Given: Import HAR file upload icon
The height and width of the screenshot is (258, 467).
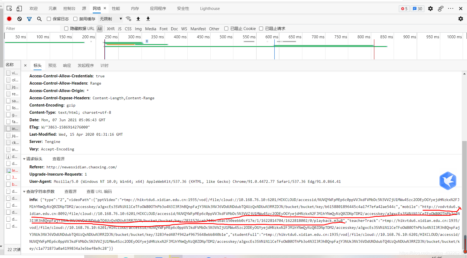Looking at the screenshot, I should pos(138,19).
